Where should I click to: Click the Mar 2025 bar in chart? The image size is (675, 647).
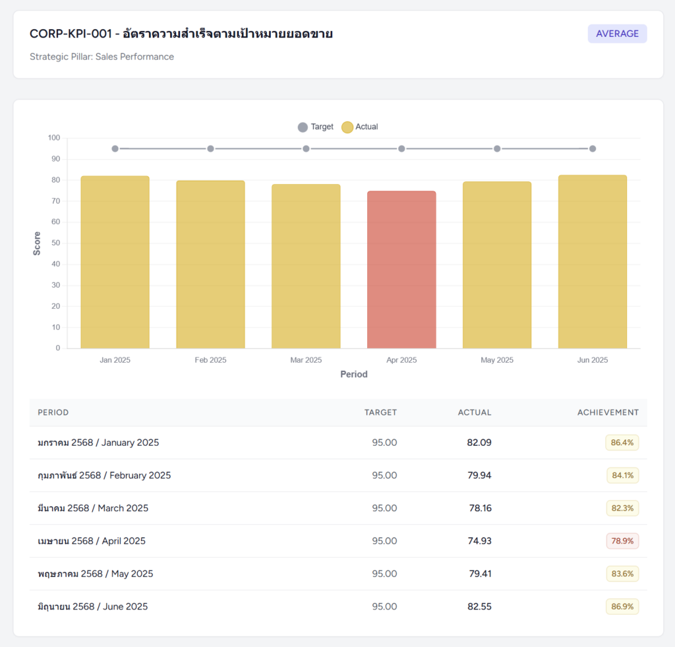click(306, 266)
